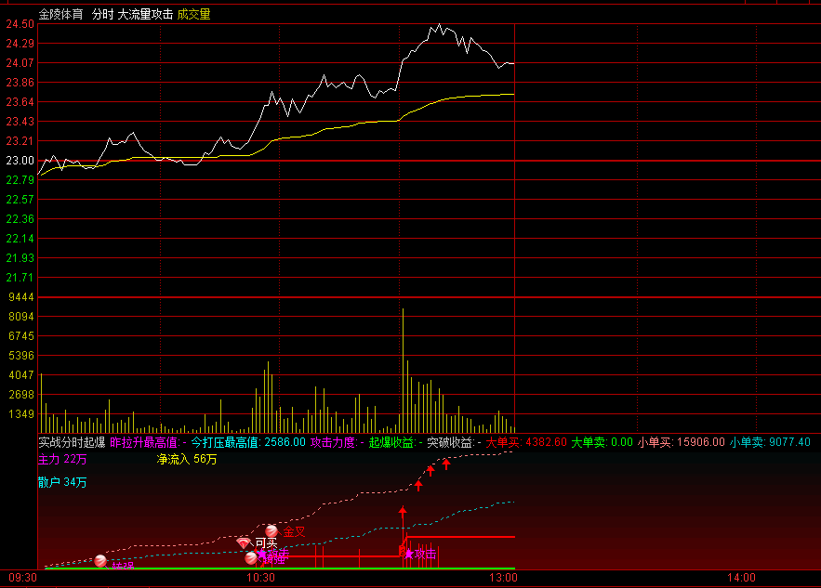Click the tallest volume bar spike
This screenshot has width=821, height=588.
[404, 371]
